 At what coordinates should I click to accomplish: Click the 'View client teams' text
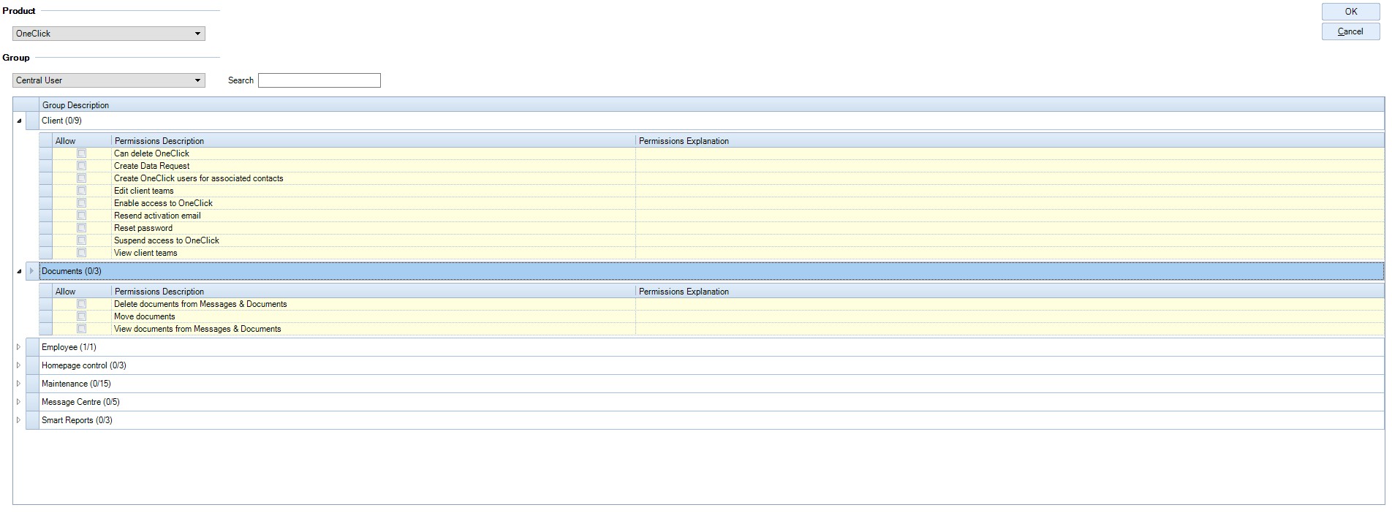click(145, 253)
